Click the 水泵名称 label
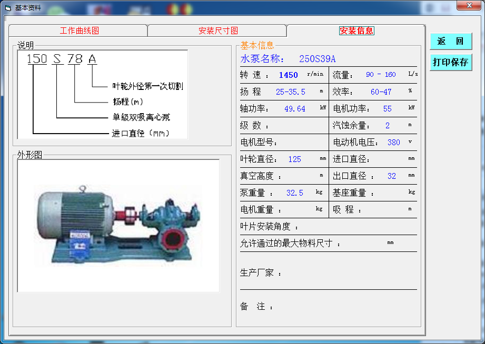Image resolution: width=485 pixels, height=344 pixels. [262, 59]
